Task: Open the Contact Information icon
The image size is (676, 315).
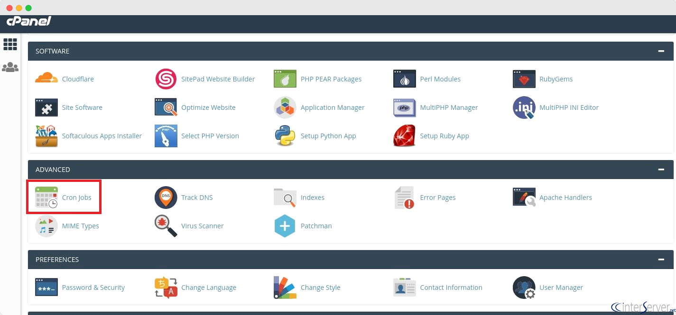Action: coord(405,288)
